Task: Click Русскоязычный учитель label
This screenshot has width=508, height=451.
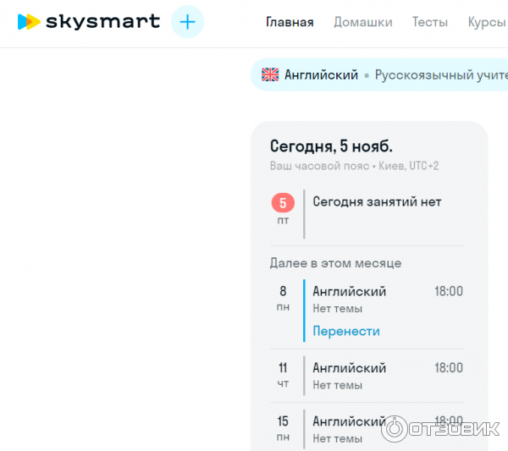Action: click(440, 74)
